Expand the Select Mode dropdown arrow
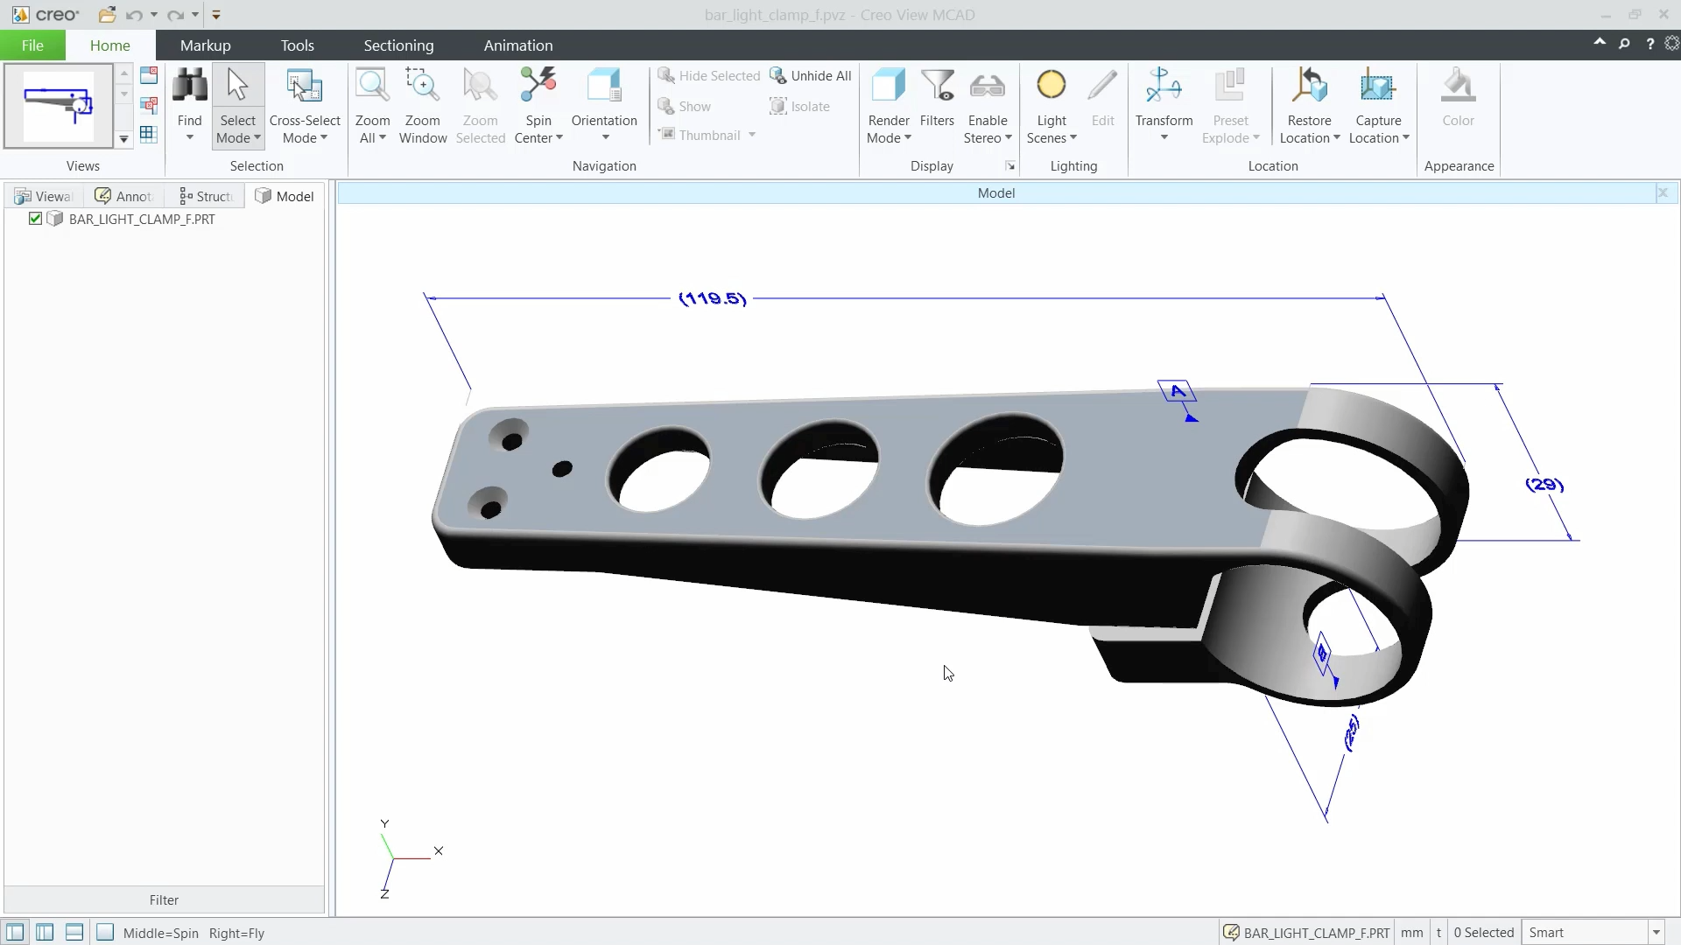Image resolution: width=1681 pixels, height=945 pixels. (257, 138)
